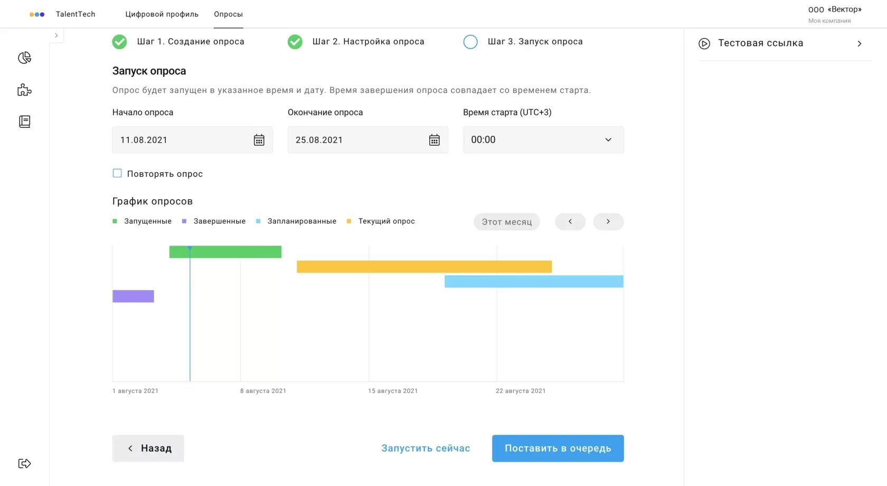Click the 15 августа 2021 axis label
The height and width of the screenshot is (486, 887).
(393, 391)
